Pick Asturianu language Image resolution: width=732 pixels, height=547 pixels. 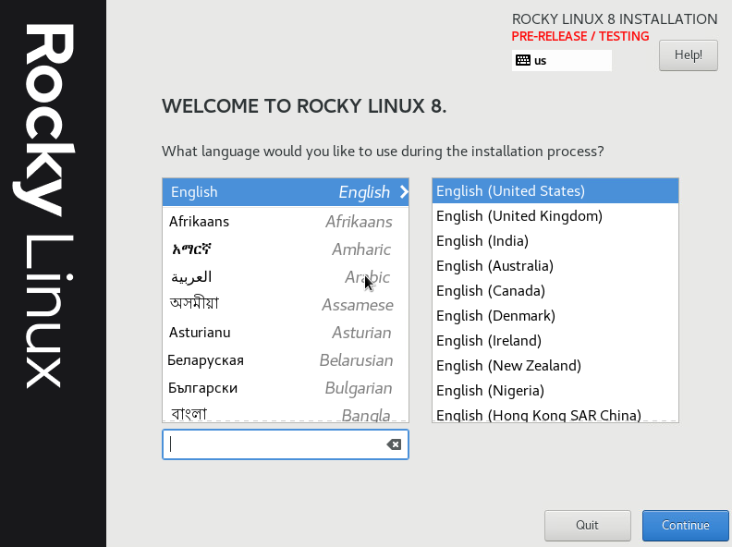coord(286,333)
